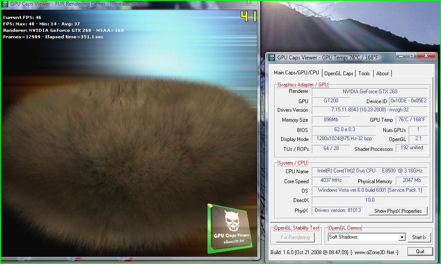The image size is (441, 264).
Task: Minimize the GPU Caps Viewer window
Action: point(401,56)
